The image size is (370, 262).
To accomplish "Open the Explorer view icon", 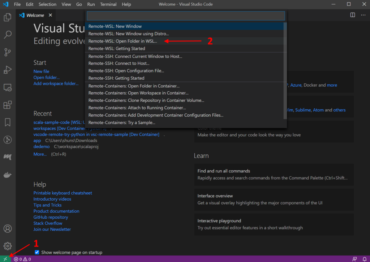I will coord(8,17).
